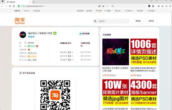Image resolution: width=172 pixels, height=110 pixels.
Task: Select the open shop page tab
Action: tap(19, 2)
